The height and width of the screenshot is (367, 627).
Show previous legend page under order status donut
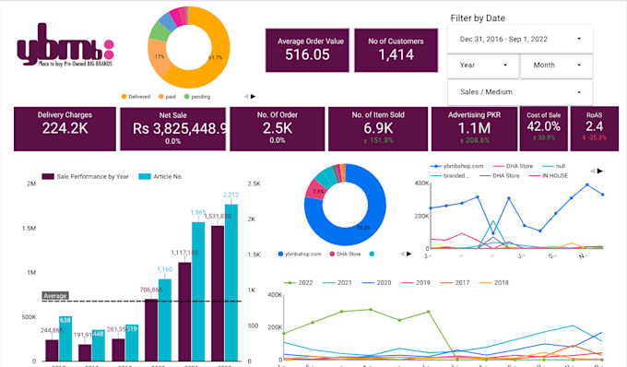tap(246, 96)
